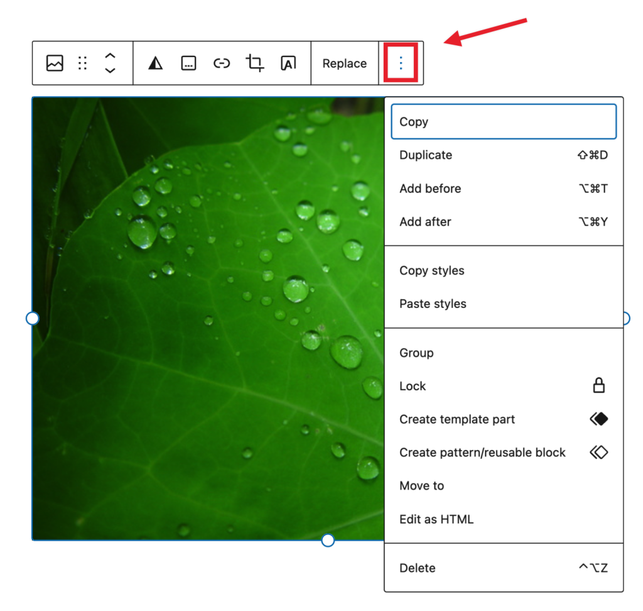This screenshot has width=643, height=611.
Task: Click the bottom resize handle
Action: pos(327,540)
